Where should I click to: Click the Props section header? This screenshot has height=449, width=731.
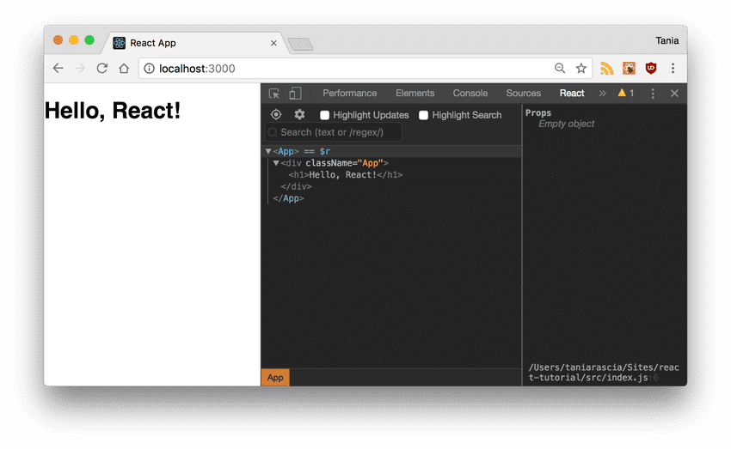(x=538, y=112)
